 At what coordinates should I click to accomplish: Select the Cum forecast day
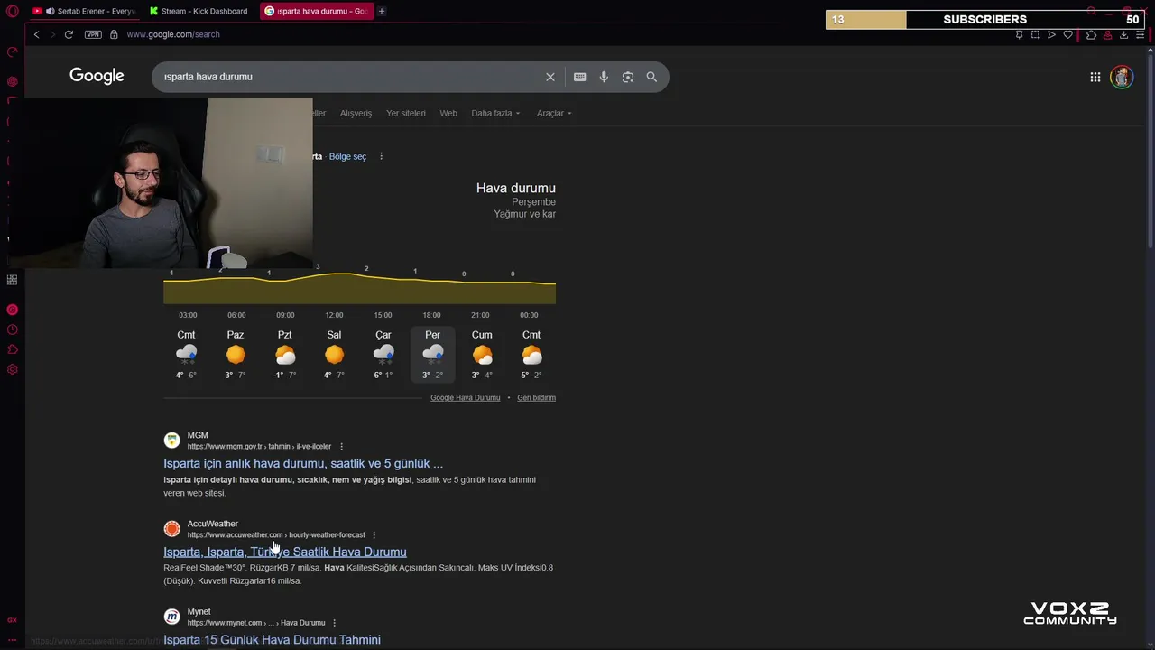tap(482, 354)
